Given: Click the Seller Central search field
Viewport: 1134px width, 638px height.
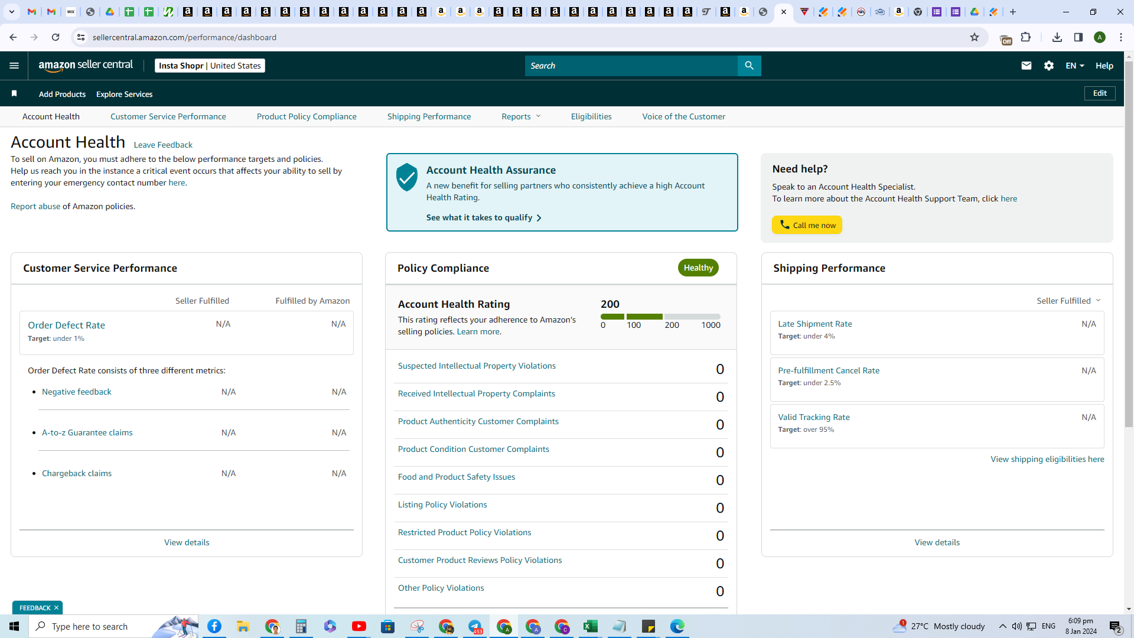Looking at the screenshot, I should (631, 66).
